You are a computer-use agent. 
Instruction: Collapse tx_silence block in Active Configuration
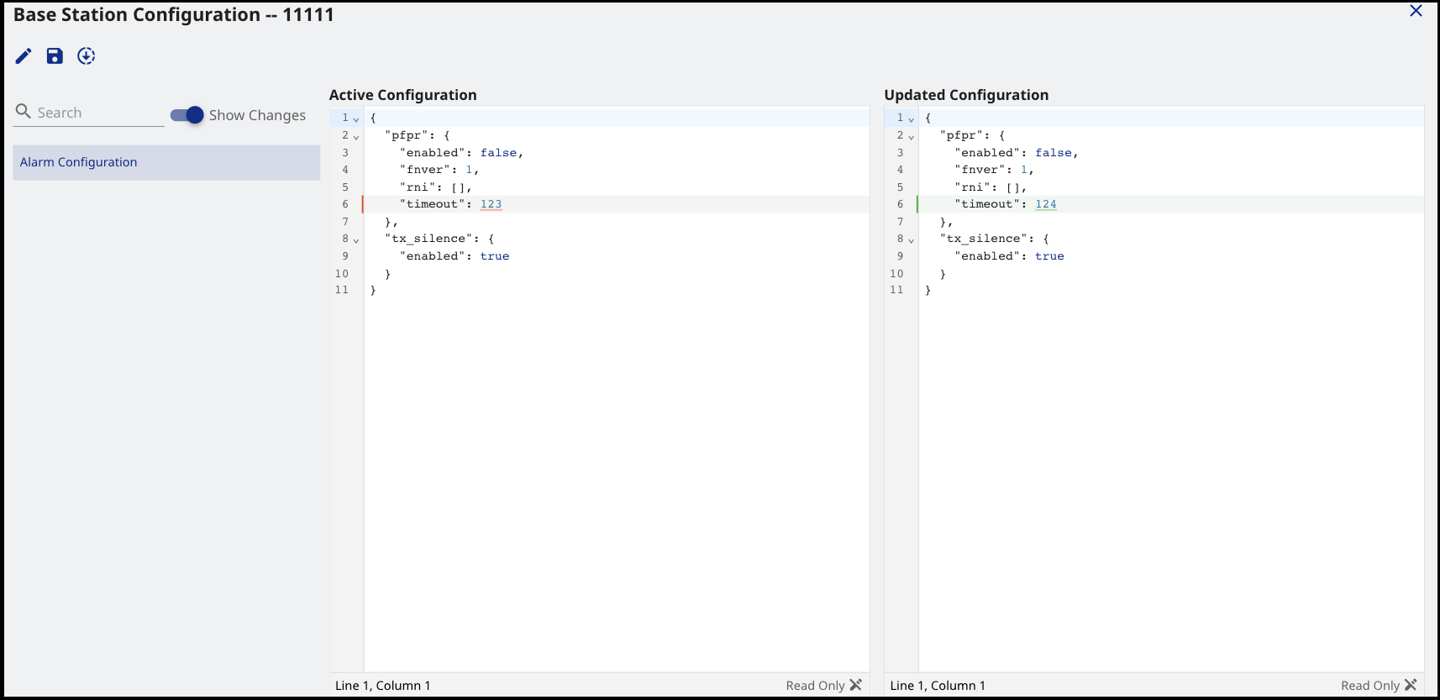pyautogui.click(x=356, y=240)
